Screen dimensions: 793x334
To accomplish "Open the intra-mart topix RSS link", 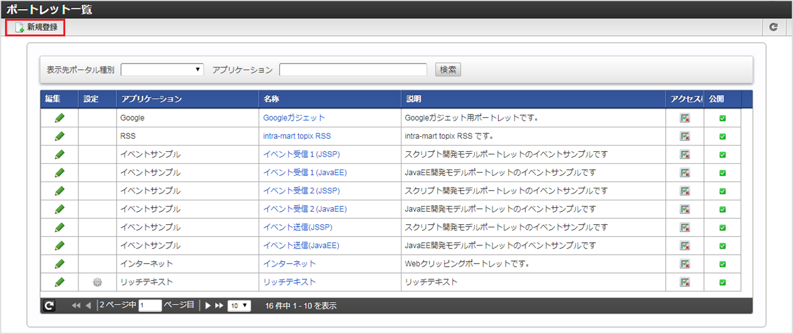I will [297, 136].
